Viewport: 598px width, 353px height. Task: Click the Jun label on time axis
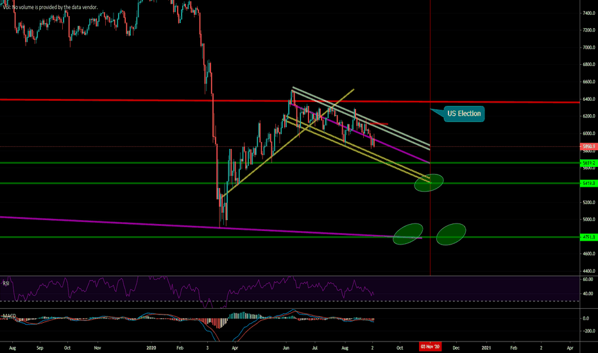pos(286,348)
